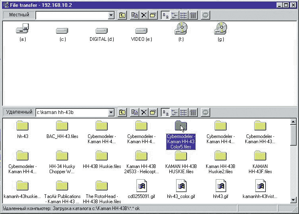This screenshot has width=299, height=214.
Task: Go up one level in remote pane
Action: [122, 113]
